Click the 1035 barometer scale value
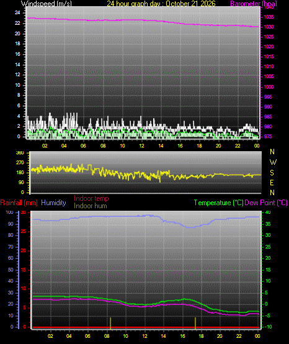 tap(269, 17)
